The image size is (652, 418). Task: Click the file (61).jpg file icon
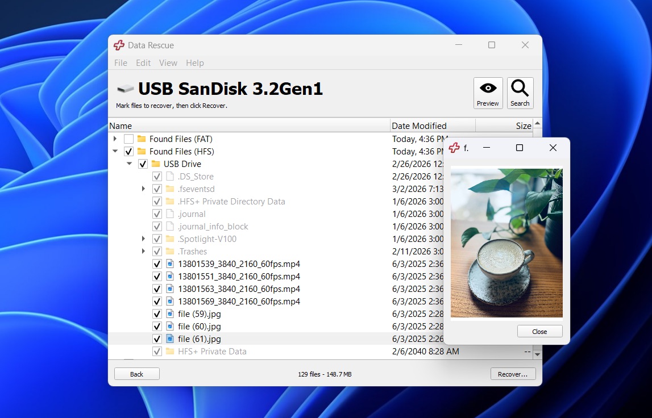[170, 339]
